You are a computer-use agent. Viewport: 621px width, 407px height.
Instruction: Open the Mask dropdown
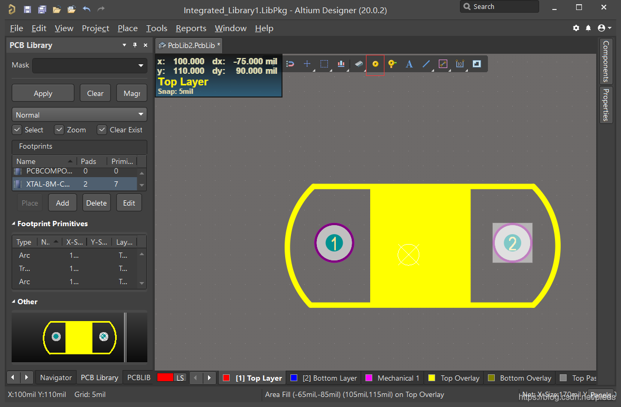tap(141, 65)
